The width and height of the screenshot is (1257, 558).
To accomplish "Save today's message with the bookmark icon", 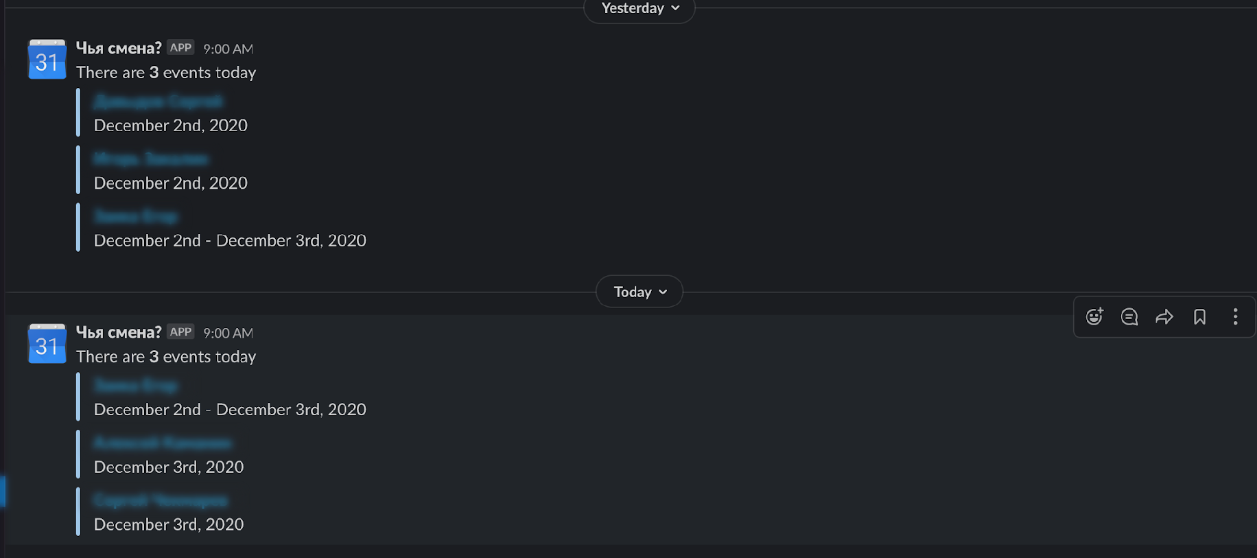I will (x=1199, y=316).
